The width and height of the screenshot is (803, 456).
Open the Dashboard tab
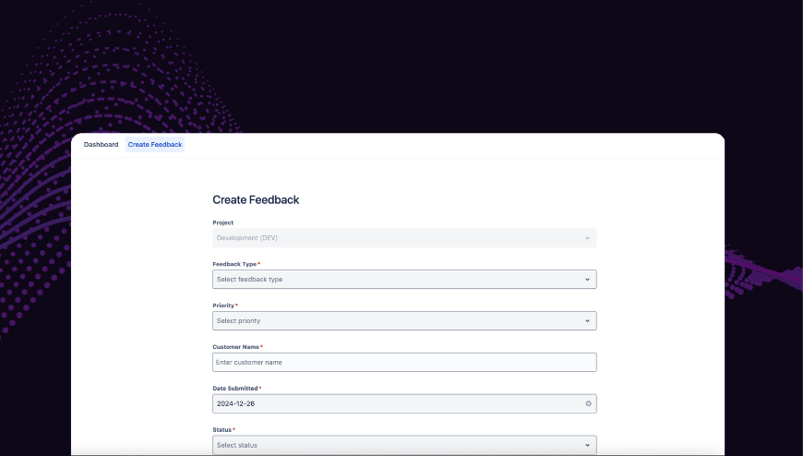pos(101,145)
